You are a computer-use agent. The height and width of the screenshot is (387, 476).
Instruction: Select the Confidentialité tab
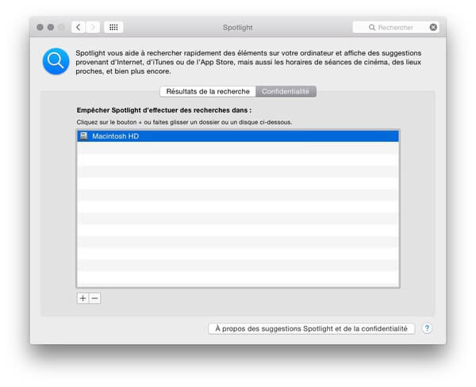point(286,91)
